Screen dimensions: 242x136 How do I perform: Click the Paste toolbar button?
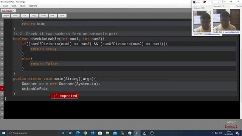(x=43, y=15)
